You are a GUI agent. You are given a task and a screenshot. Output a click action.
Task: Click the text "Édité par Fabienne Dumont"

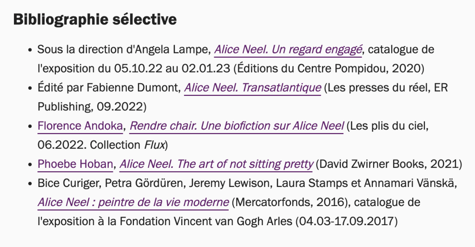coord(109,87)
